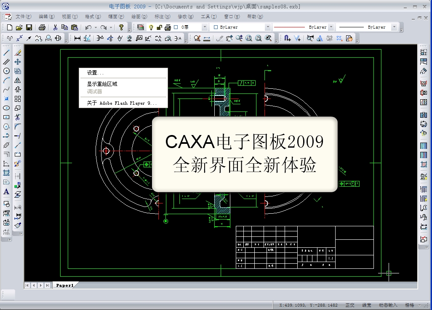Open the 文件(F) menu
Image resolution: width=432 pixels, height=310 pixels.
tap(24, 16)
